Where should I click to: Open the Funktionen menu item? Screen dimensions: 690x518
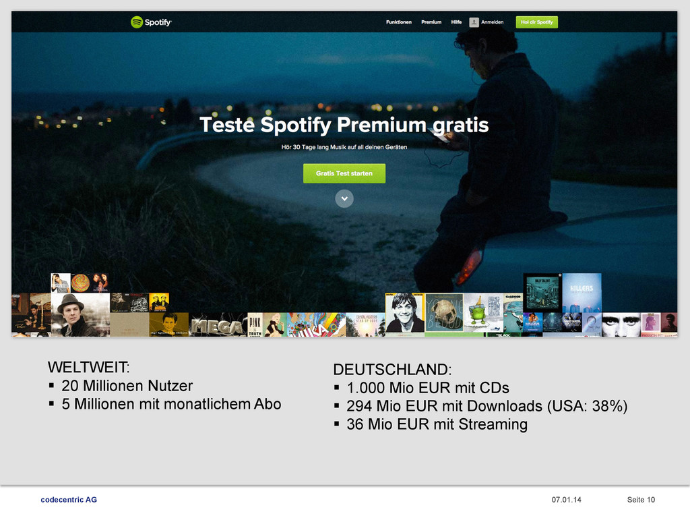[x=399, y=22]
